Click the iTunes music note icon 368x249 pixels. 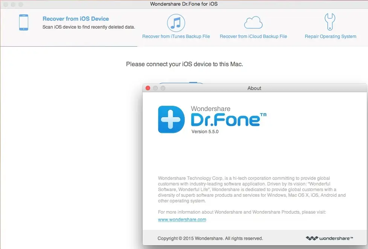[x=176, y=23]
